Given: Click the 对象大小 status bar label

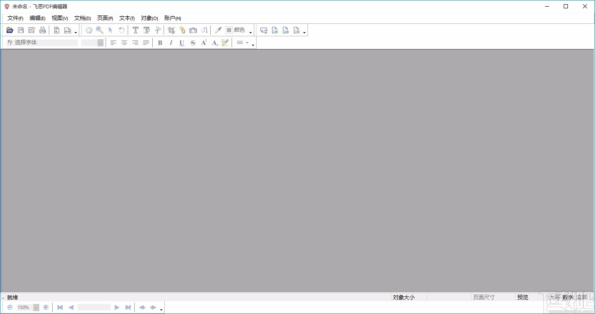Looking at the screenshot, I should click(x=404, y=297).
